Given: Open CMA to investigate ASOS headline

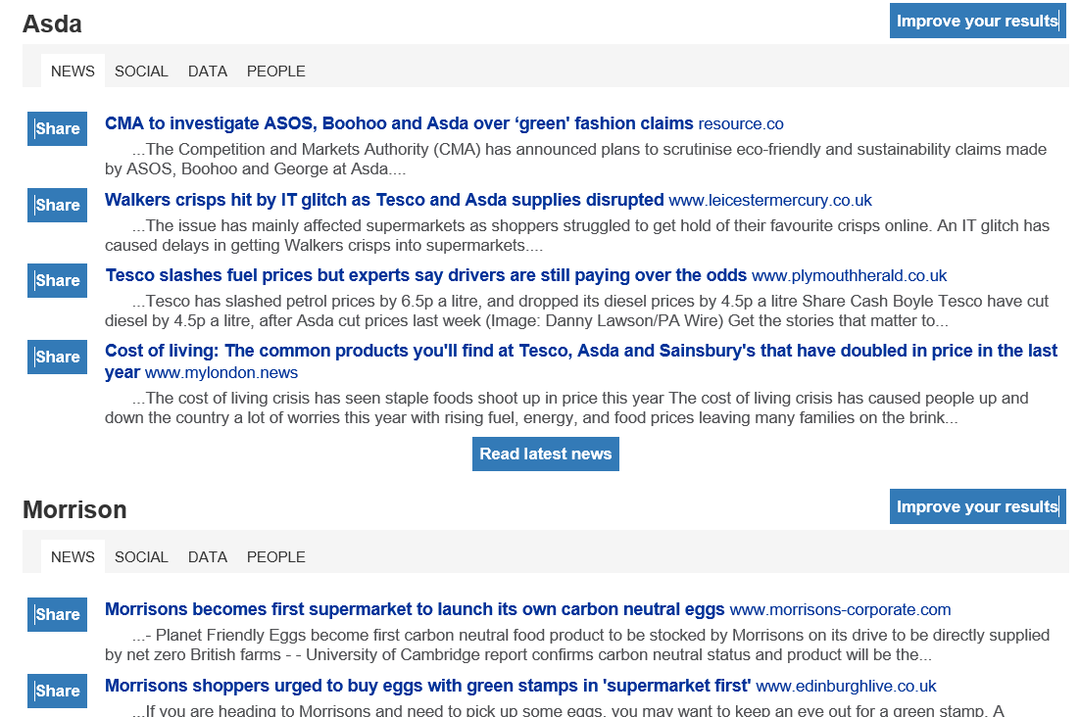Looking at the screenshot, I should click(399, 123).
